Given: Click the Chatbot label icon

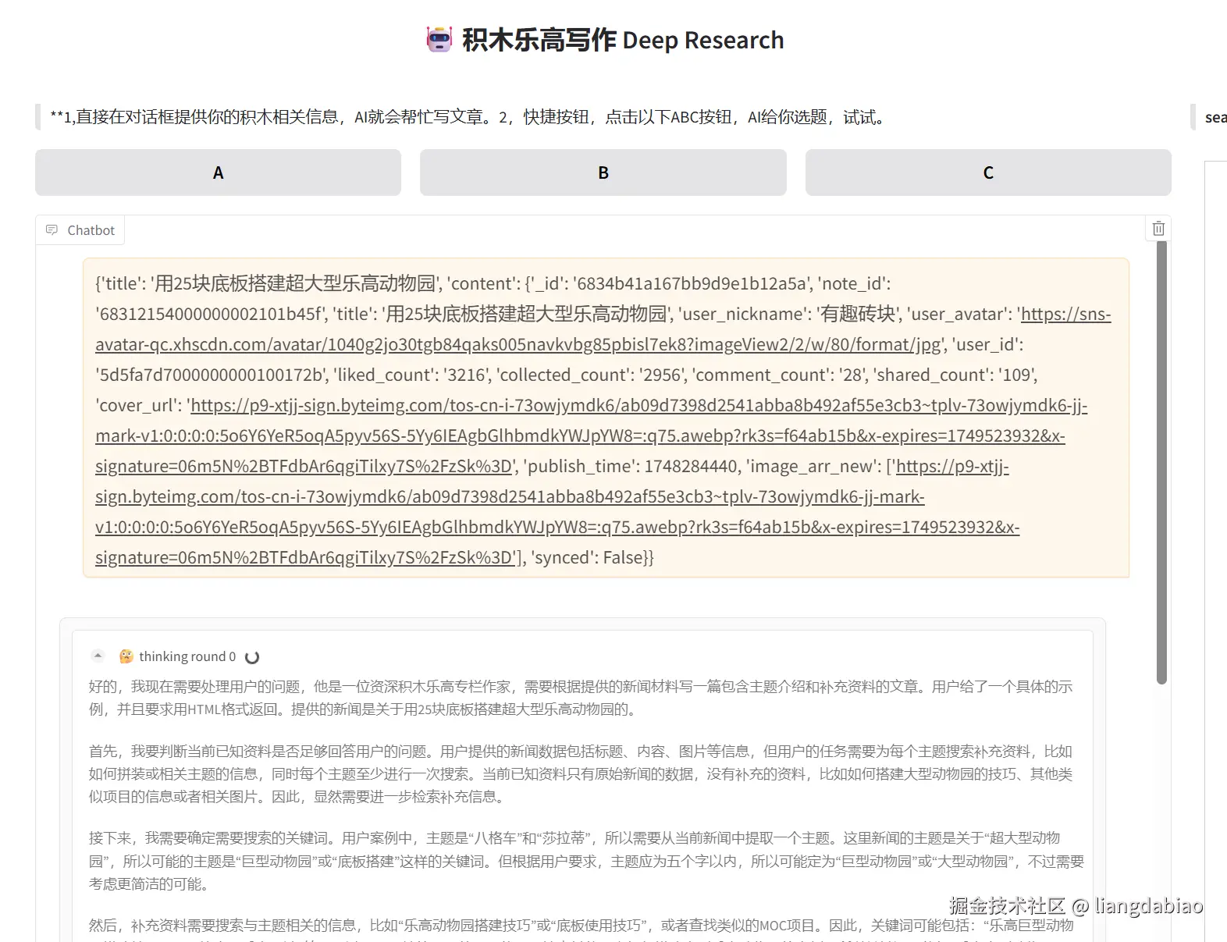Looking at the screenshot, I should point(52,230).
